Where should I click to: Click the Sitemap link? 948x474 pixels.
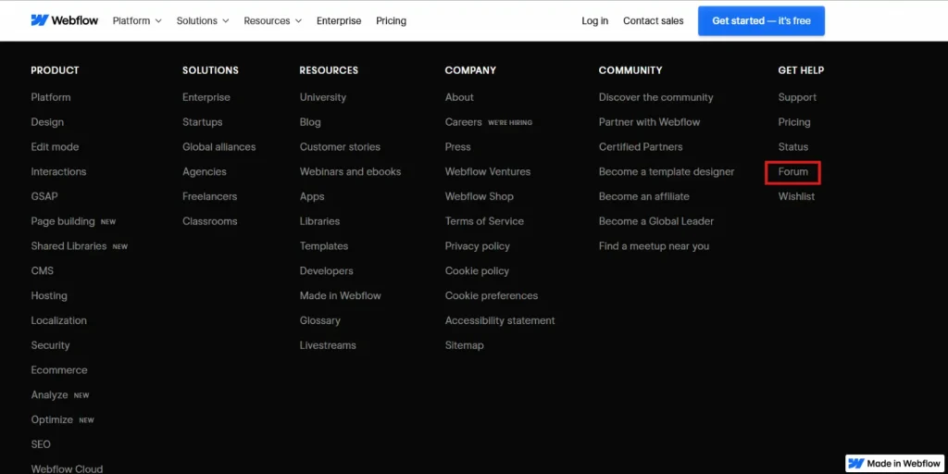pyautogui.click(x=465, y=345)
